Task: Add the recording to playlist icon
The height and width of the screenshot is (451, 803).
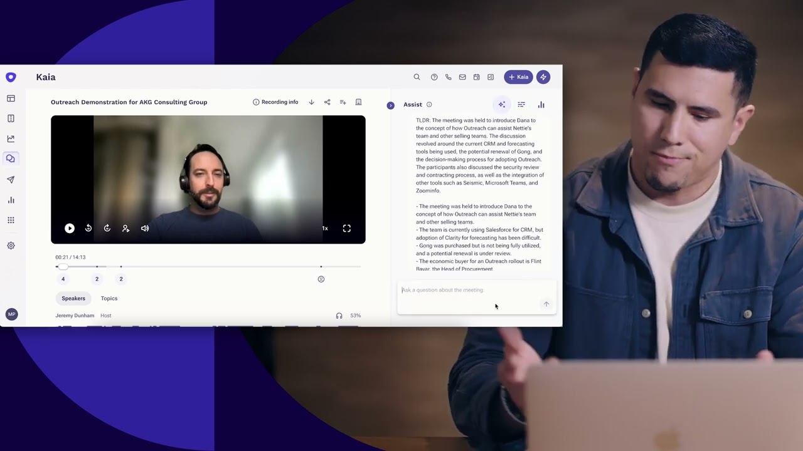Action: (343, 102)
